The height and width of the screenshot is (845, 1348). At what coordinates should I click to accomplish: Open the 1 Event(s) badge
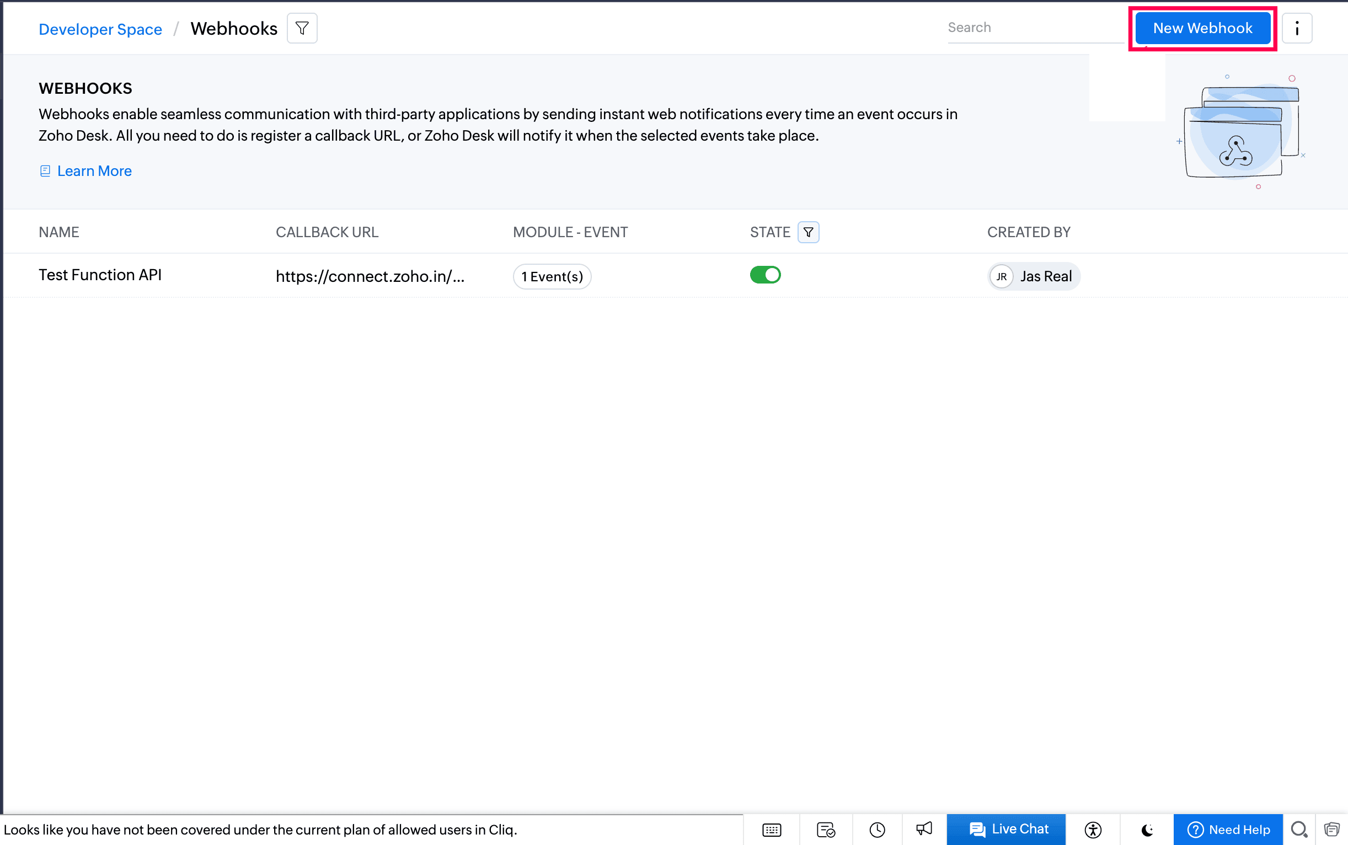(x=552, y=277)
